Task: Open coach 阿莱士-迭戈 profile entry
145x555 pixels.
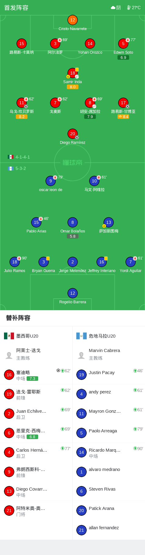Action: pyautogui.click(x=36, y=354)
